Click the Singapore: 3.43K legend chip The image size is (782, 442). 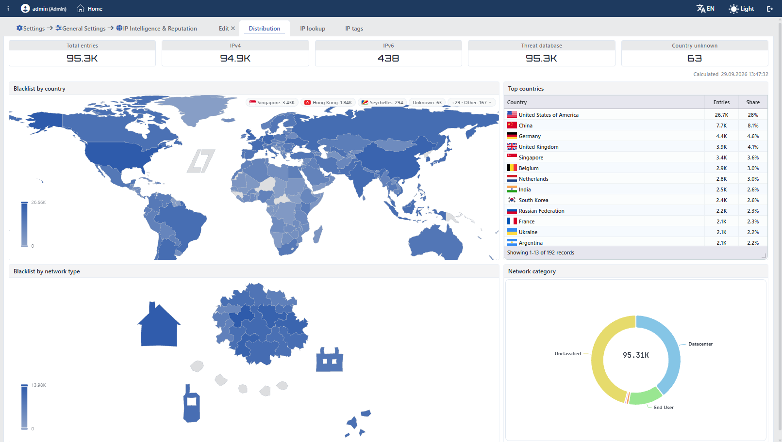pos(272,103)
